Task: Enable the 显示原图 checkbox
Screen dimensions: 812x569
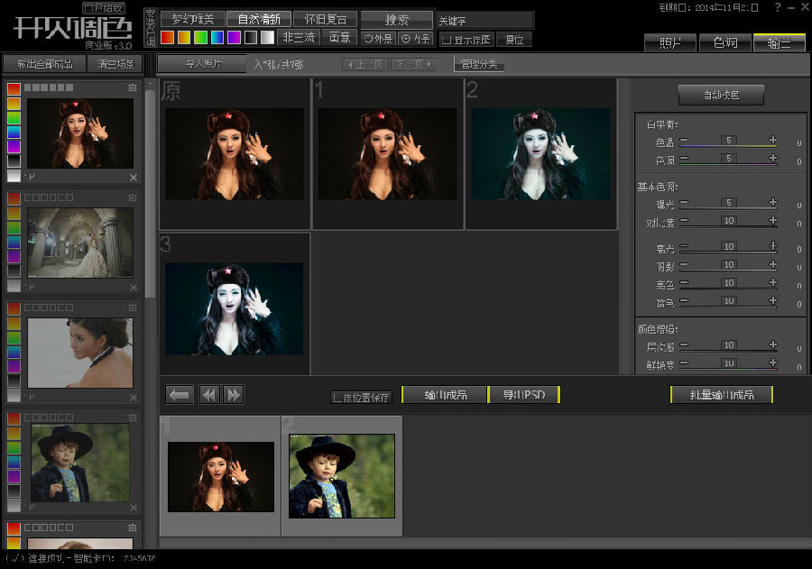Action: click(447, 40)
